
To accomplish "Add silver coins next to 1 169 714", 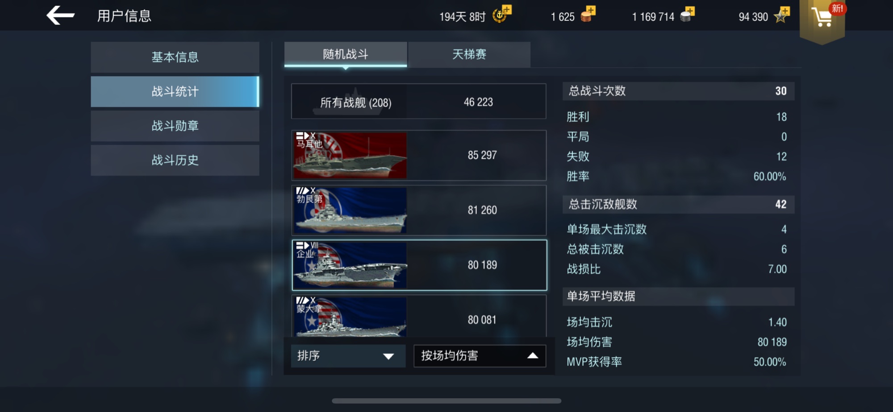I will pyautogui.click(x=687, y=15).
